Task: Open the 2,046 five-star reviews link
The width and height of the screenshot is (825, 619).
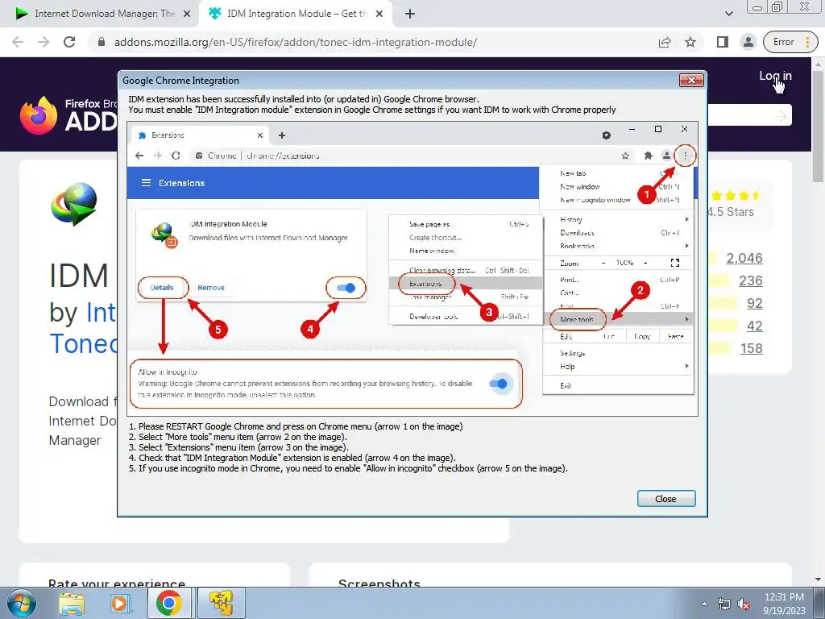Action: coord(744,258)
